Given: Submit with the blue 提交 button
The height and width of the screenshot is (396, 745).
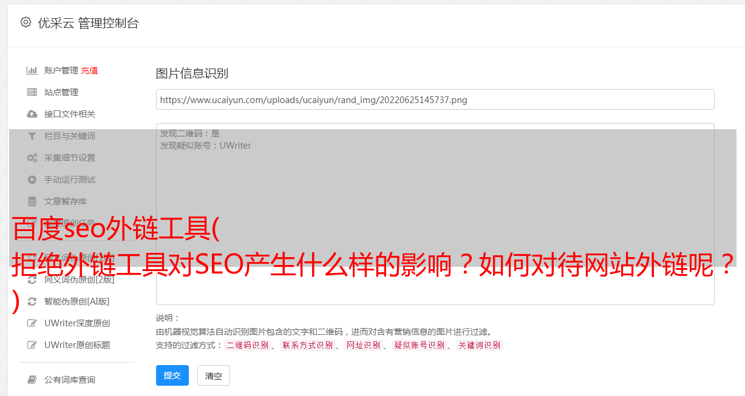Looking at the screenshot, I should [172, 375].
